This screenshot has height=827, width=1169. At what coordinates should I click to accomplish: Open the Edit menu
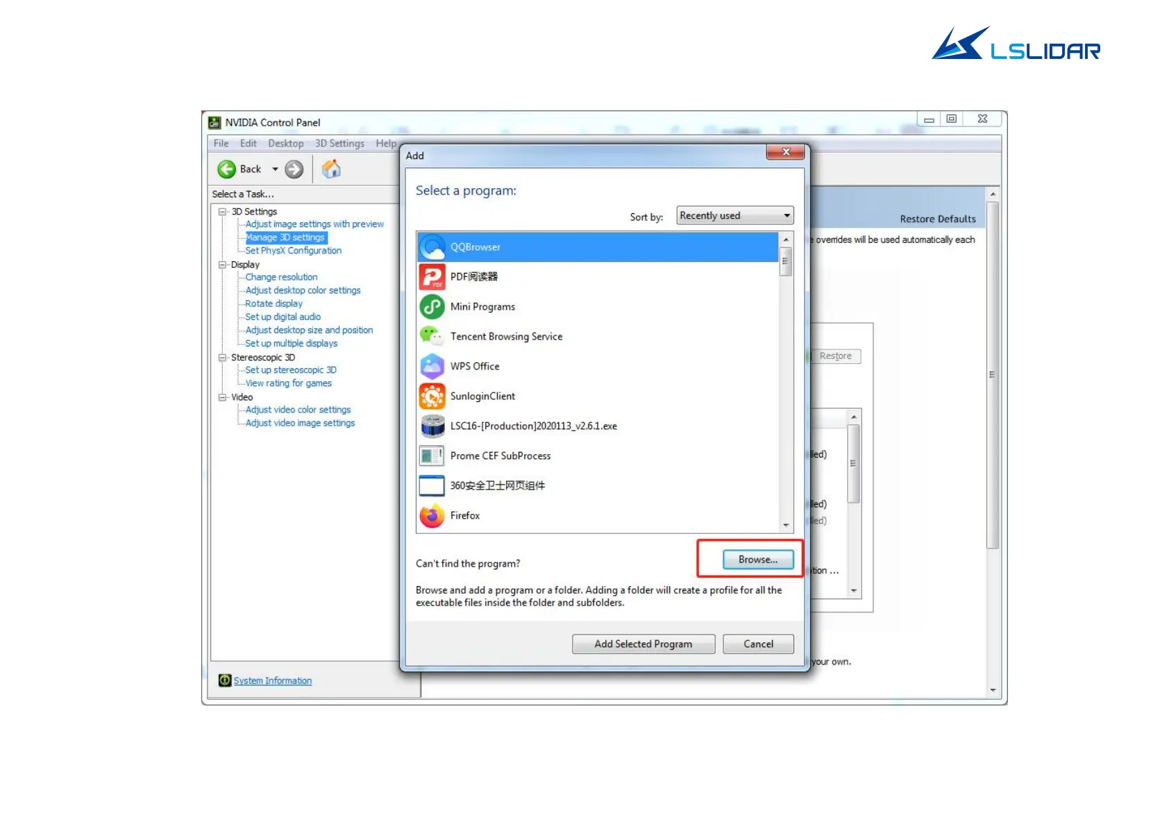coord(249,144)
